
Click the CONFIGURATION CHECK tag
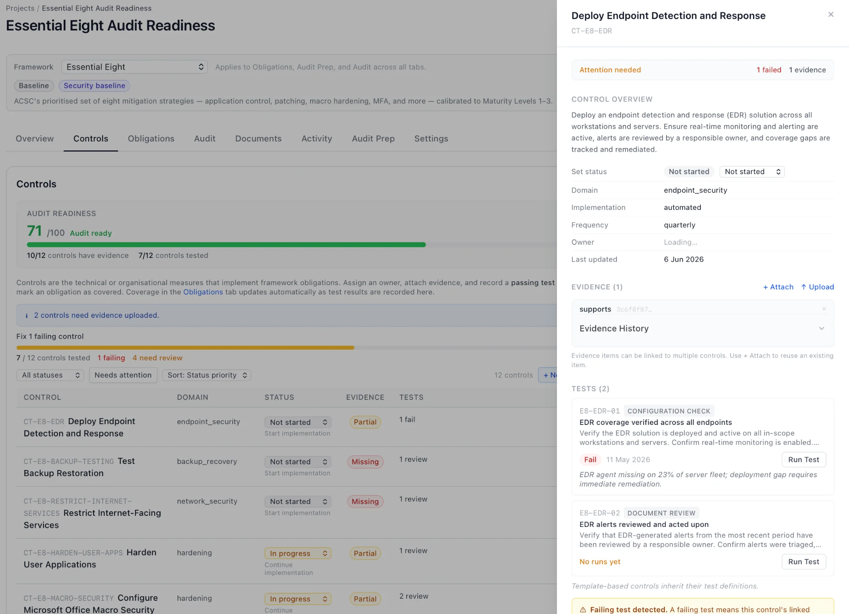pos(669,411)
